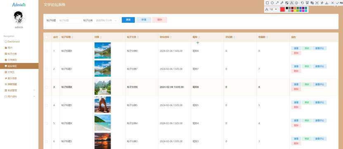Pick the magenta color swatch
343x149 pixels.
(x=303, y=11)
